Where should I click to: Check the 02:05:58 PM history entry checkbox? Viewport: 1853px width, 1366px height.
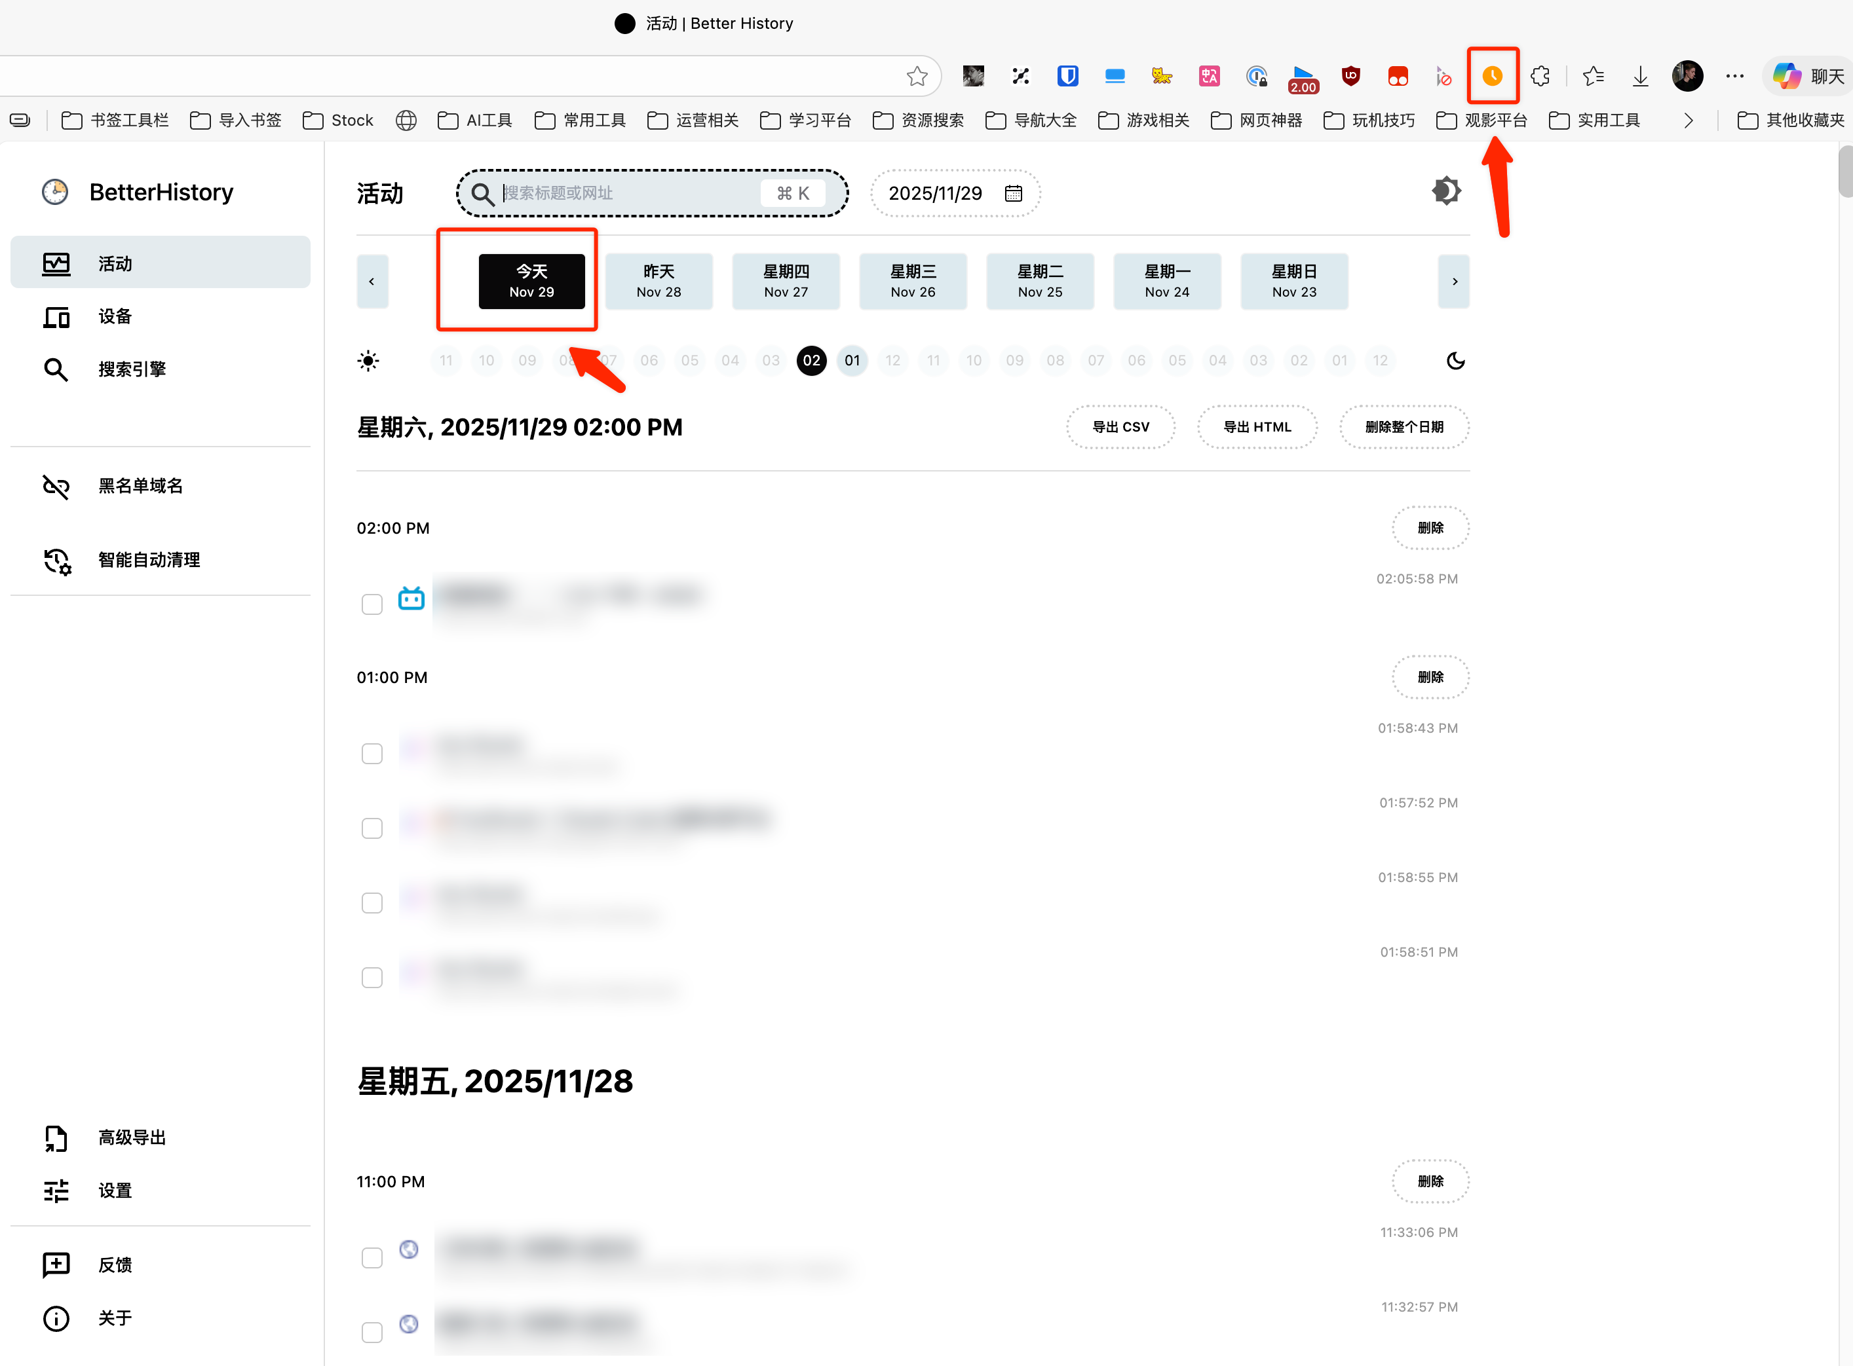click(x=372, y=604)
